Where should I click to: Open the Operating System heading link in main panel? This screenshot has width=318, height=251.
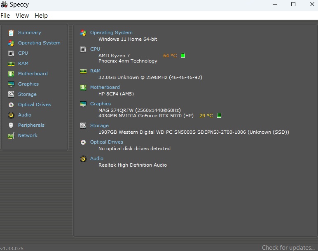tap(111, 33)
